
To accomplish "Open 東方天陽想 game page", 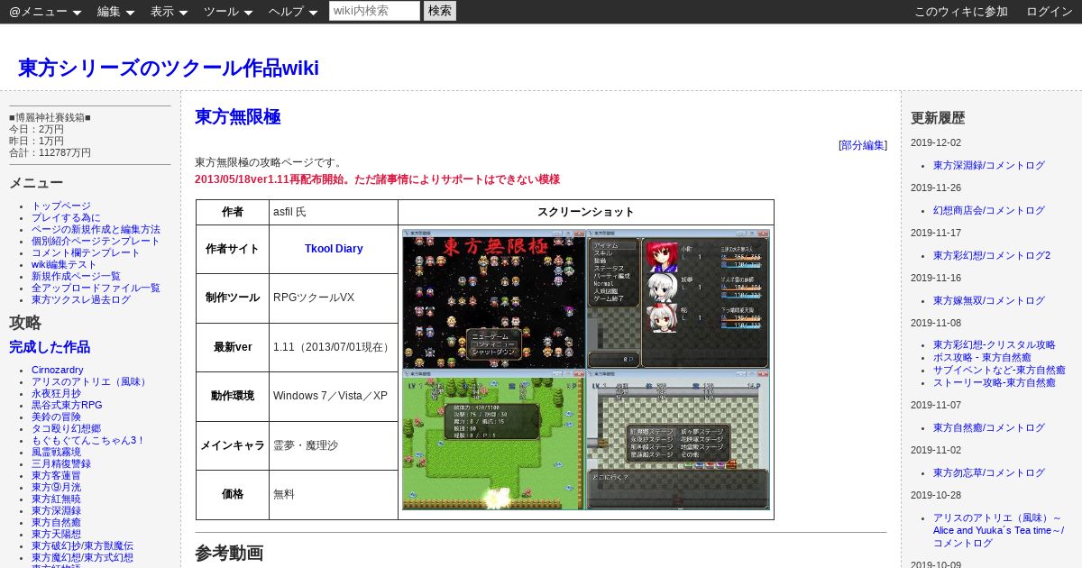I will coord(56,535).
